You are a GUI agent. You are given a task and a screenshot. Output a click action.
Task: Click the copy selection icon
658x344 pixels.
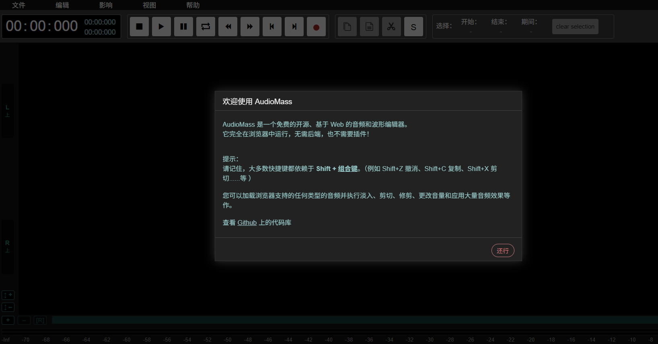tap(347, 27)
